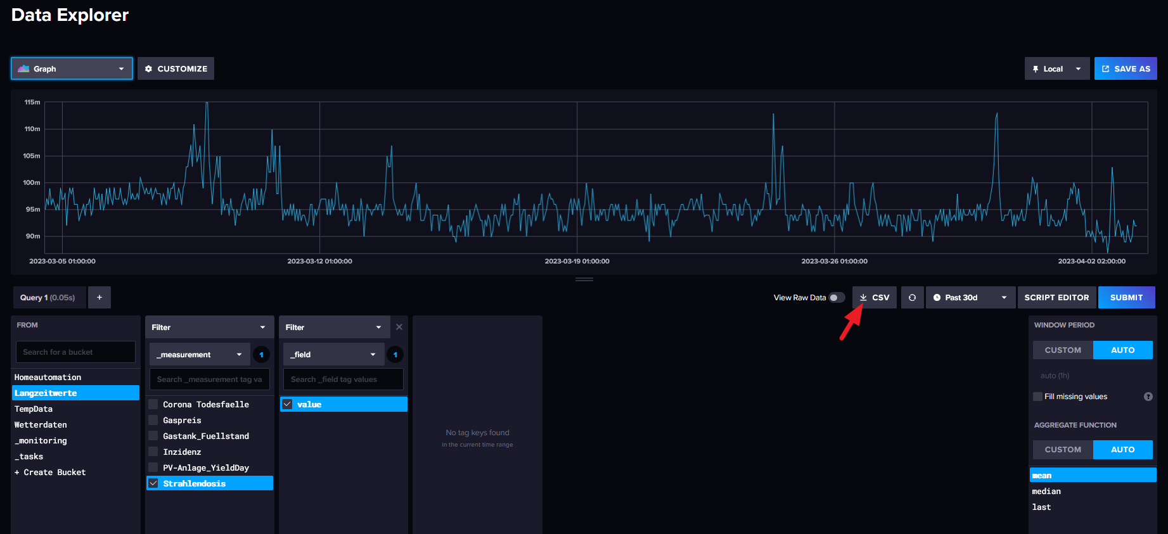Focus the Search for a bucket field

(75, 352)
